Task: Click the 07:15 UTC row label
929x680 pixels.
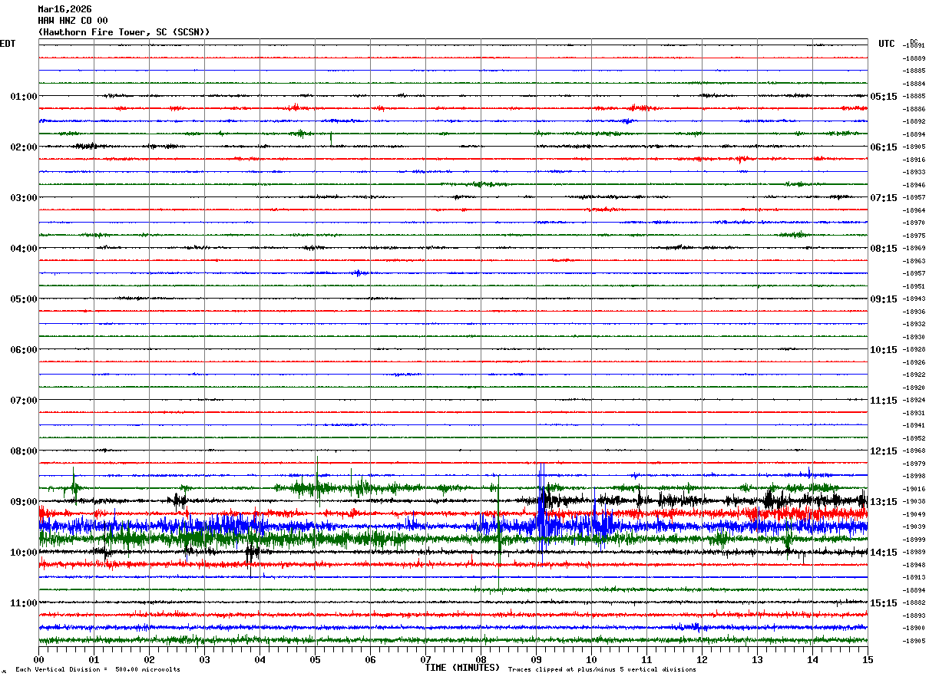Action: tap(884, 198)
